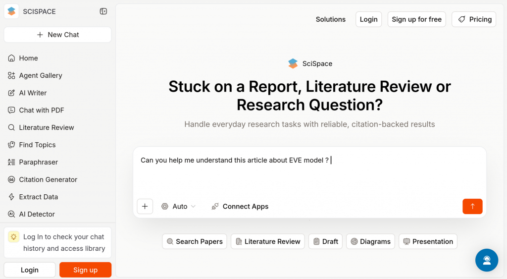Expand the Solutions menu
Viewport: 507px width, 279px height.
[x=330, y=19]
